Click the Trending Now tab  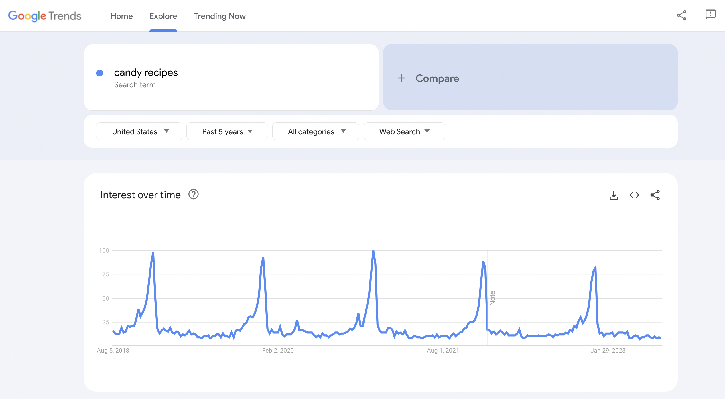[x=219, y=16]
